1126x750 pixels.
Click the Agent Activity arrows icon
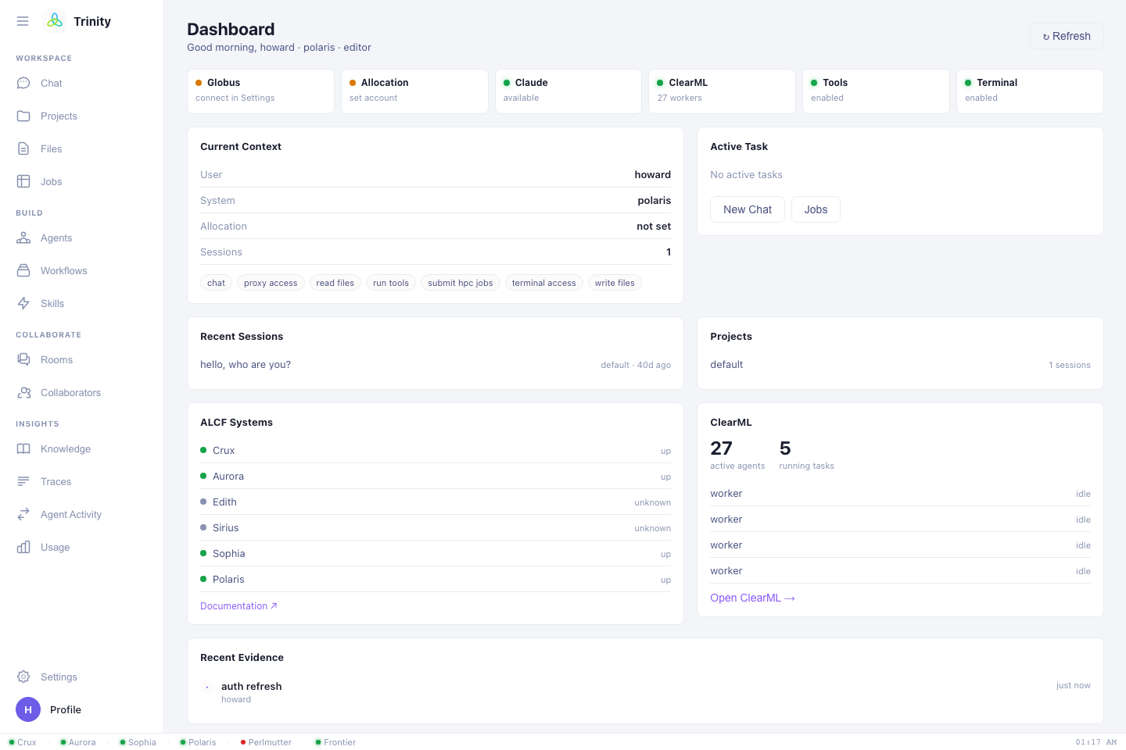pos(23,514)
